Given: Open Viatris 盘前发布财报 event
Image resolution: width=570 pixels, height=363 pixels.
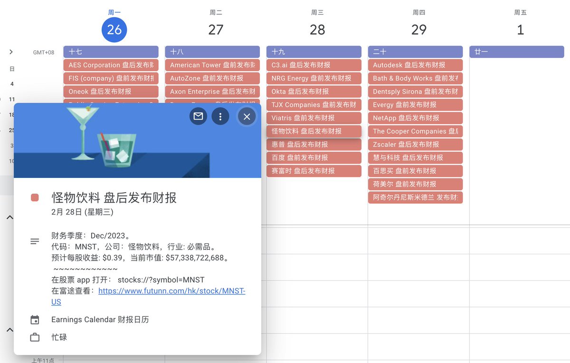Looking at the screenshot, I should [314, 118].
